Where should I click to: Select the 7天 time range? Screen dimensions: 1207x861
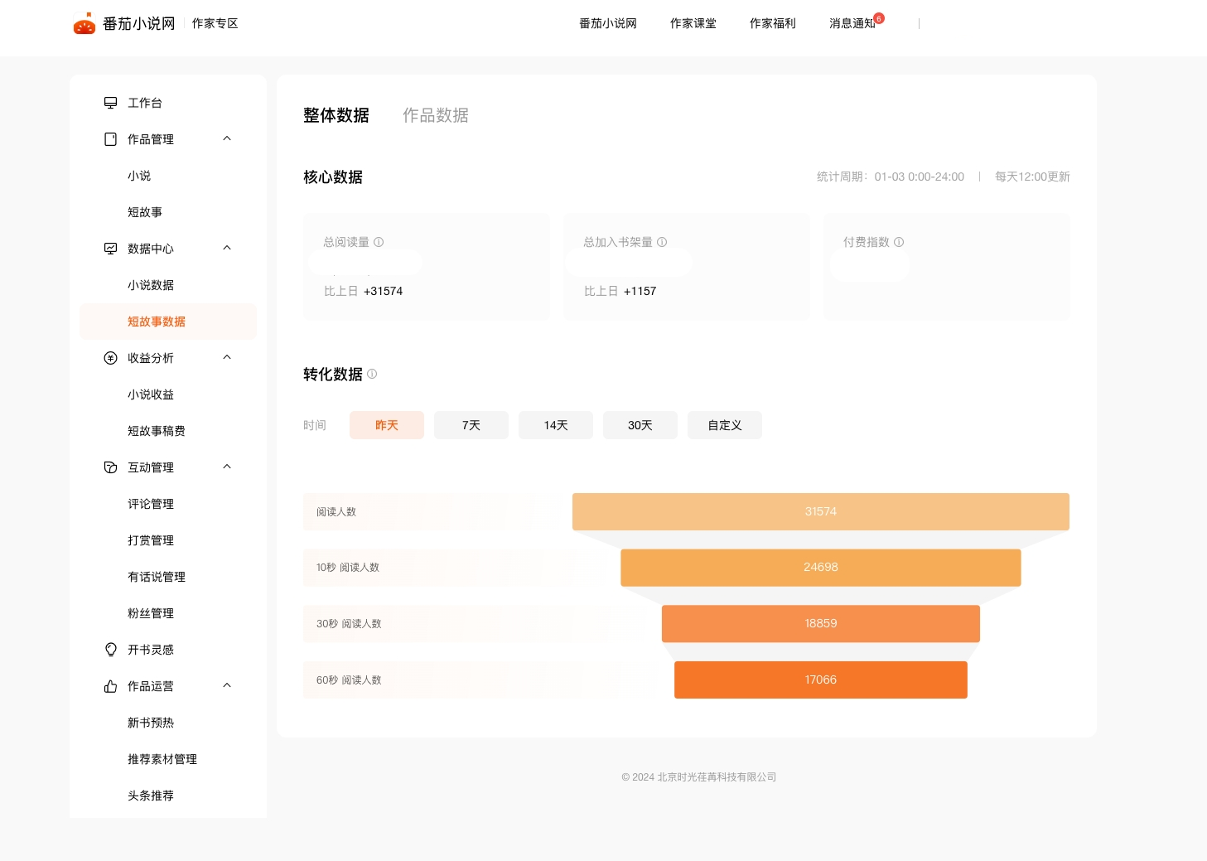click(x=471, y=425)
